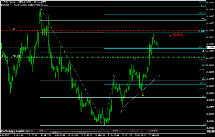Click the FE 224 expansion level label
This screenshot has height=137, width=215.
pos(202,2)
